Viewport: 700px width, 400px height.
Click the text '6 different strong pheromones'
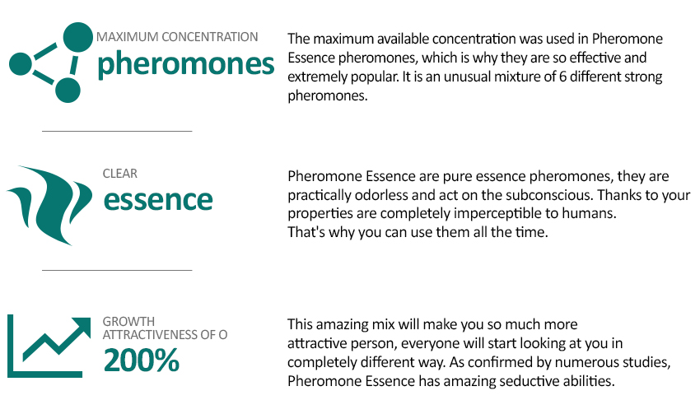(x=475, y=86)
